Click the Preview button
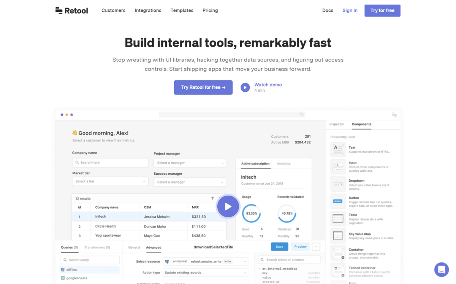The image size is (456, 284). [x=300, y=246]
